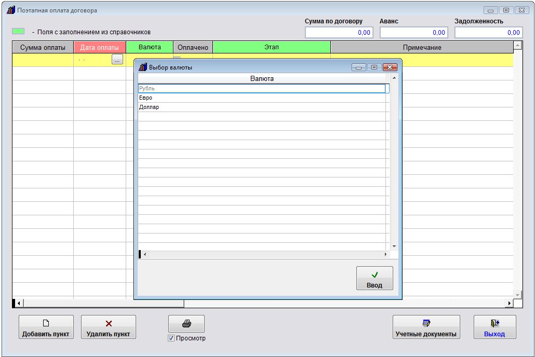535x357 pixels.
Task: Minimize the Поэтапная оплата договора window
Action: click(490, 10)
